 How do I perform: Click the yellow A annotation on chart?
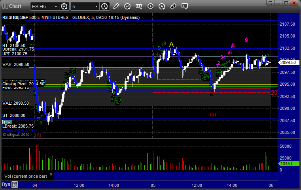171,45
